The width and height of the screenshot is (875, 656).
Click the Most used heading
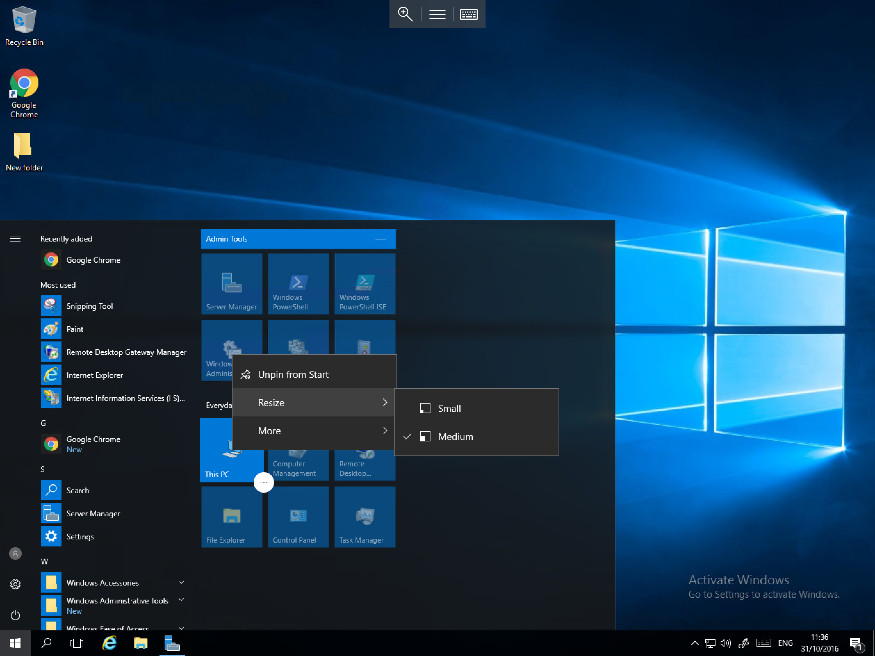58,285
